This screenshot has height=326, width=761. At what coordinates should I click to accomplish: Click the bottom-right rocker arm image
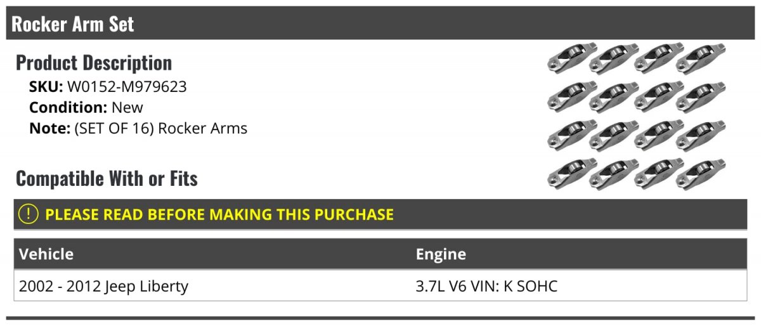(701, 174)
